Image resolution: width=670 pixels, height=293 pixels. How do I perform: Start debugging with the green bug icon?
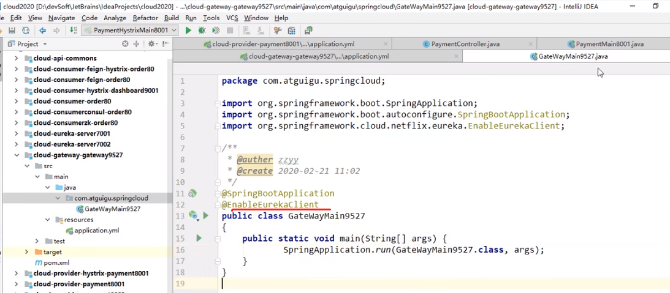pos(202,31)
